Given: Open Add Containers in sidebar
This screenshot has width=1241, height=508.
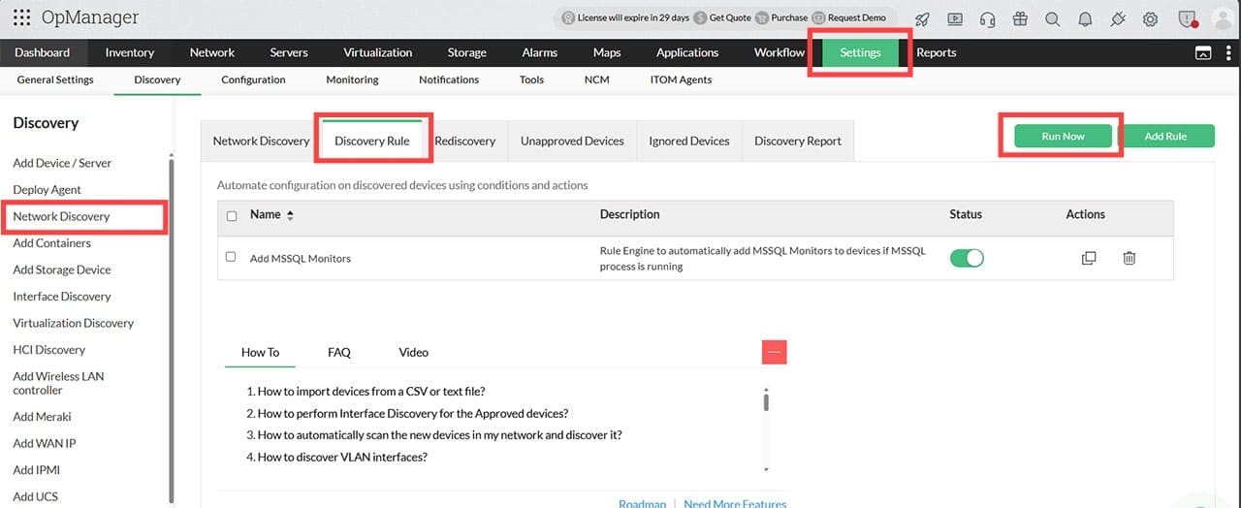Looking at the screenshot, I should tap(51, 243).
